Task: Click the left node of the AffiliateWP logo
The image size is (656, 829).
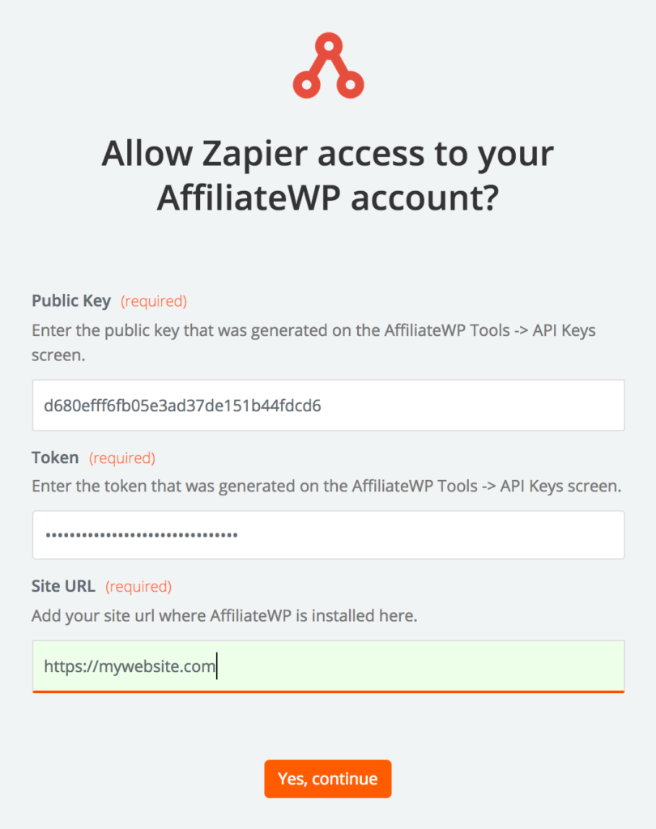Action: pyautogui.click(x=305, y=83)
